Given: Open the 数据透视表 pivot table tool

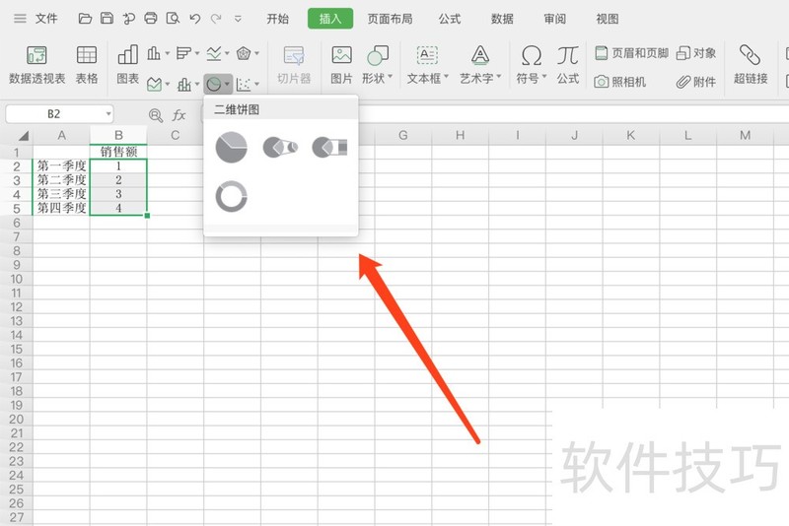Looking at the screenshot, I should pos(36,65).
